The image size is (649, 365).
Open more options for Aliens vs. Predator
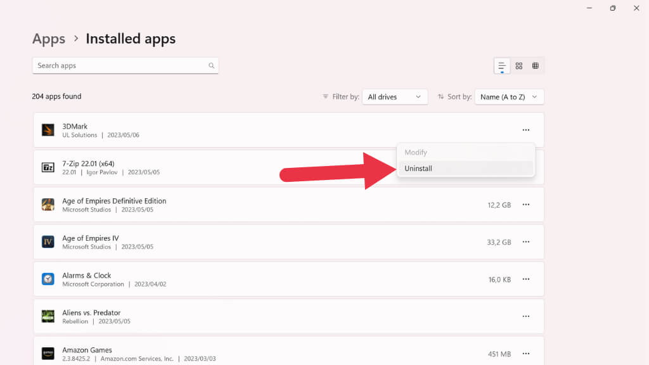coord(525,316)
